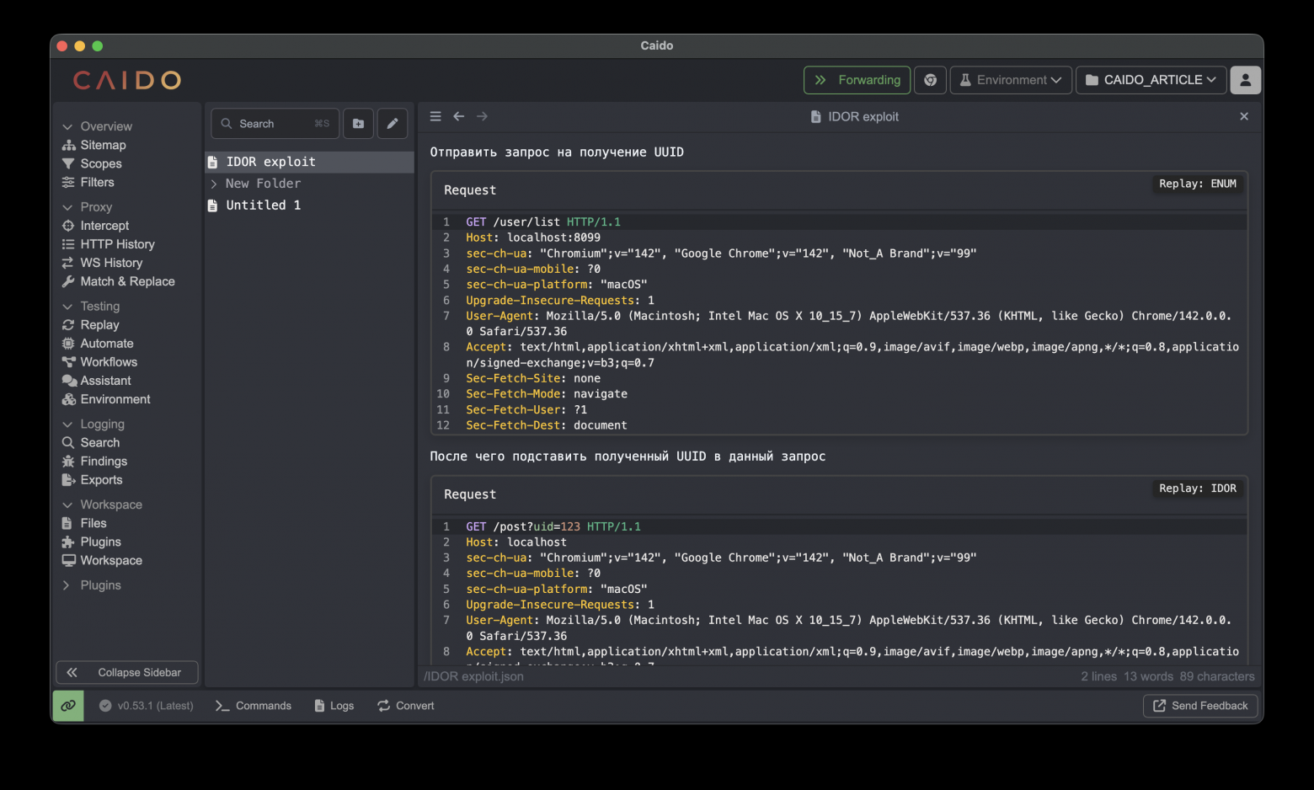Click the green link icon in status bar
Image resolution: width=1314 pixels, height=790 pixels.
pyautogui.click(x=68, y=706)
